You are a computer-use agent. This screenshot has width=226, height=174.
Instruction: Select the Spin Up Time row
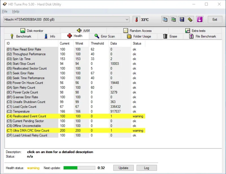76,59
